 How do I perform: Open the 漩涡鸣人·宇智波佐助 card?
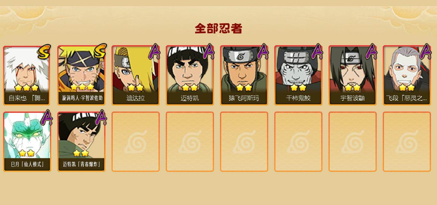pos(81,75)
